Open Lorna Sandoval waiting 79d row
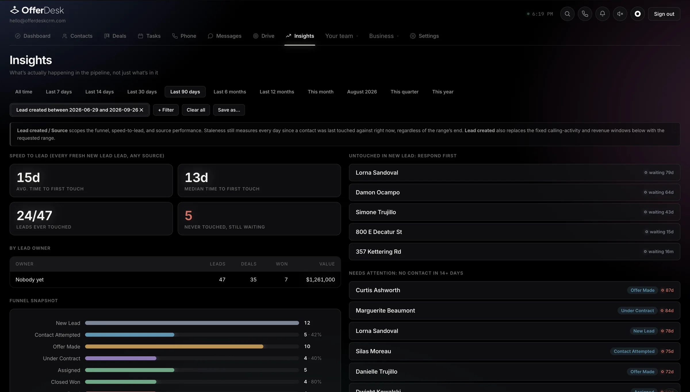The height and width of the screenshot is (392, 690). [x=514, y=172]
